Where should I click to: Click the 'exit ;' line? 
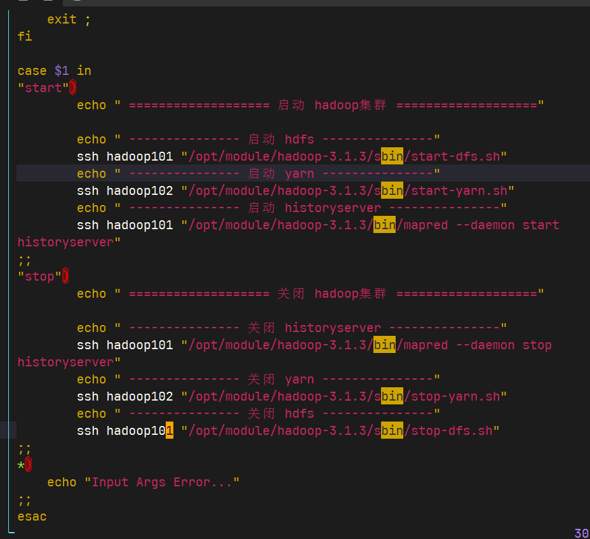point(69,19)
